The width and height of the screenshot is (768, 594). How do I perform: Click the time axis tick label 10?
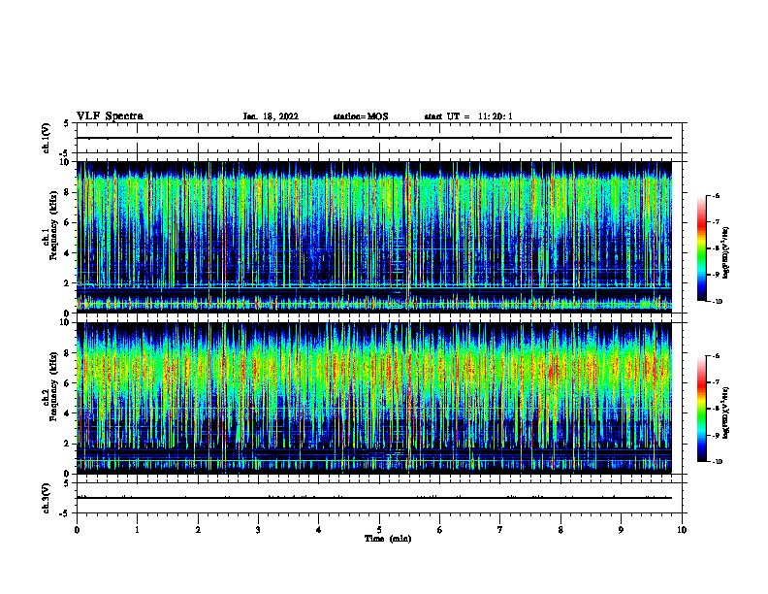tap(682, 530)
